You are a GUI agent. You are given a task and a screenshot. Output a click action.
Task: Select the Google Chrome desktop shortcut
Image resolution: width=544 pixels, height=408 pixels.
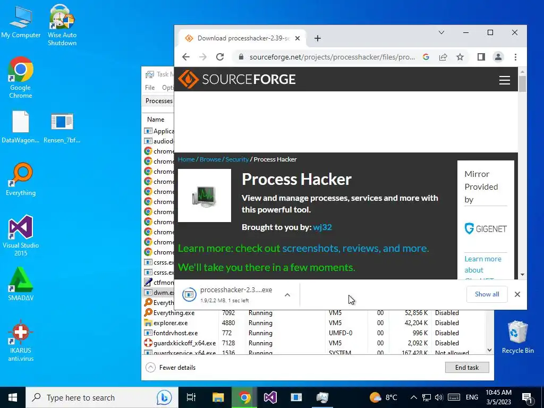(21, 78)
